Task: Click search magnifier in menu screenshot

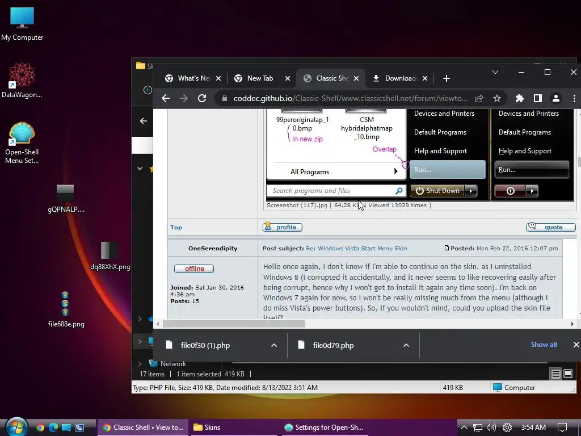Action: [399, 191]
